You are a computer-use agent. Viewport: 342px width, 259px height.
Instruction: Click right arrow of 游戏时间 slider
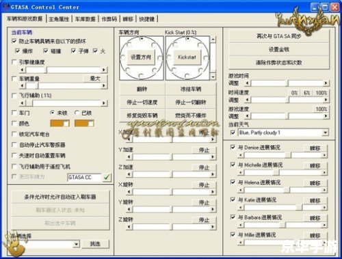pyautogui.click(x=326, y=83)
